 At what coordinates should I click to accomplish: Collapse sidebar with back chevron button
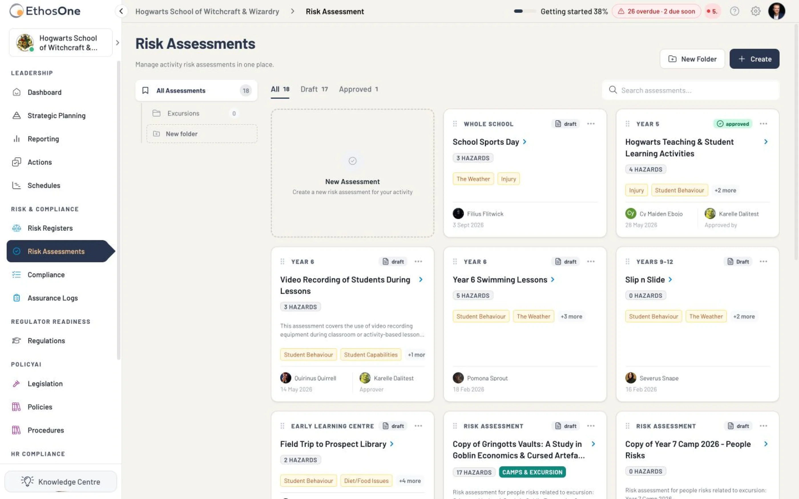121,11
